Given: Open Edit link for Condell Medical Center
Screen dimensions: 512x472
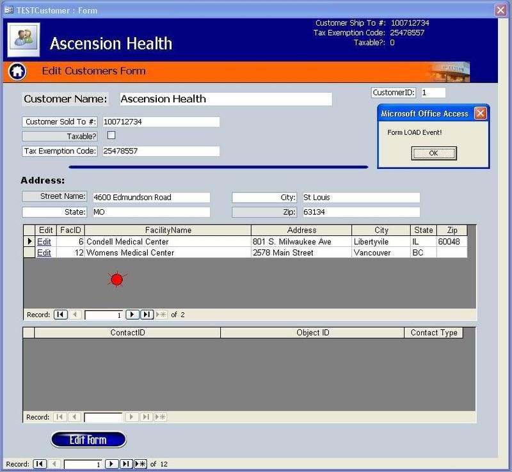Looking at the screenshot, I should point(44,242).
